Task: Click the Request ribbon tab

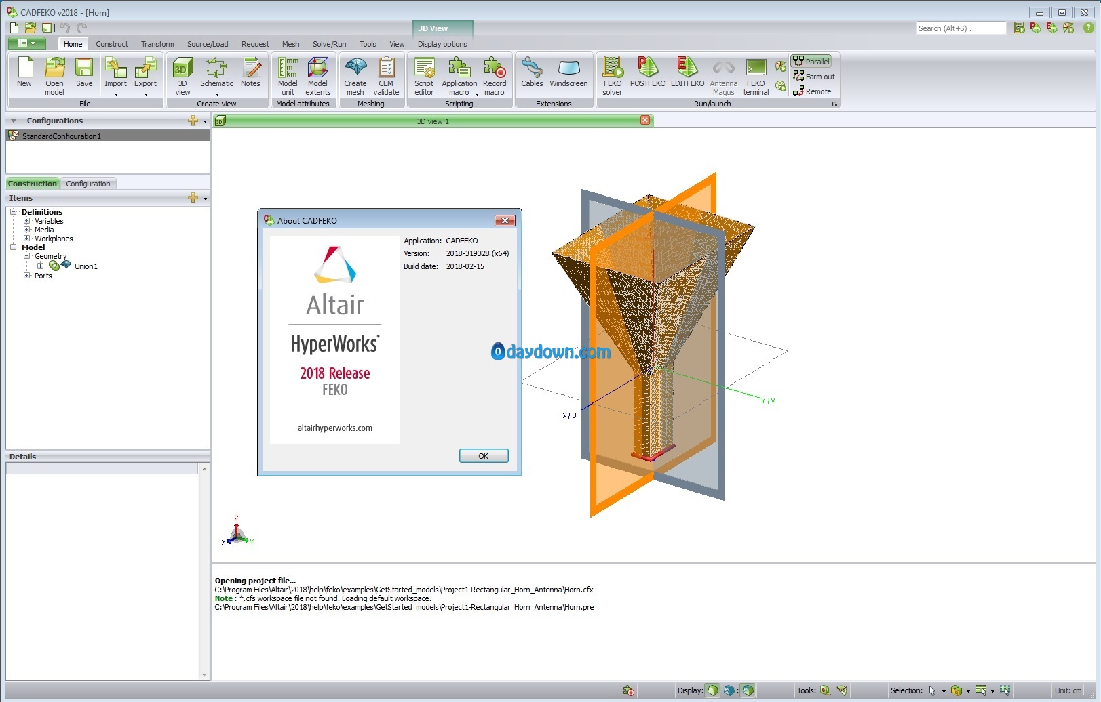Action: pos(255,44)
